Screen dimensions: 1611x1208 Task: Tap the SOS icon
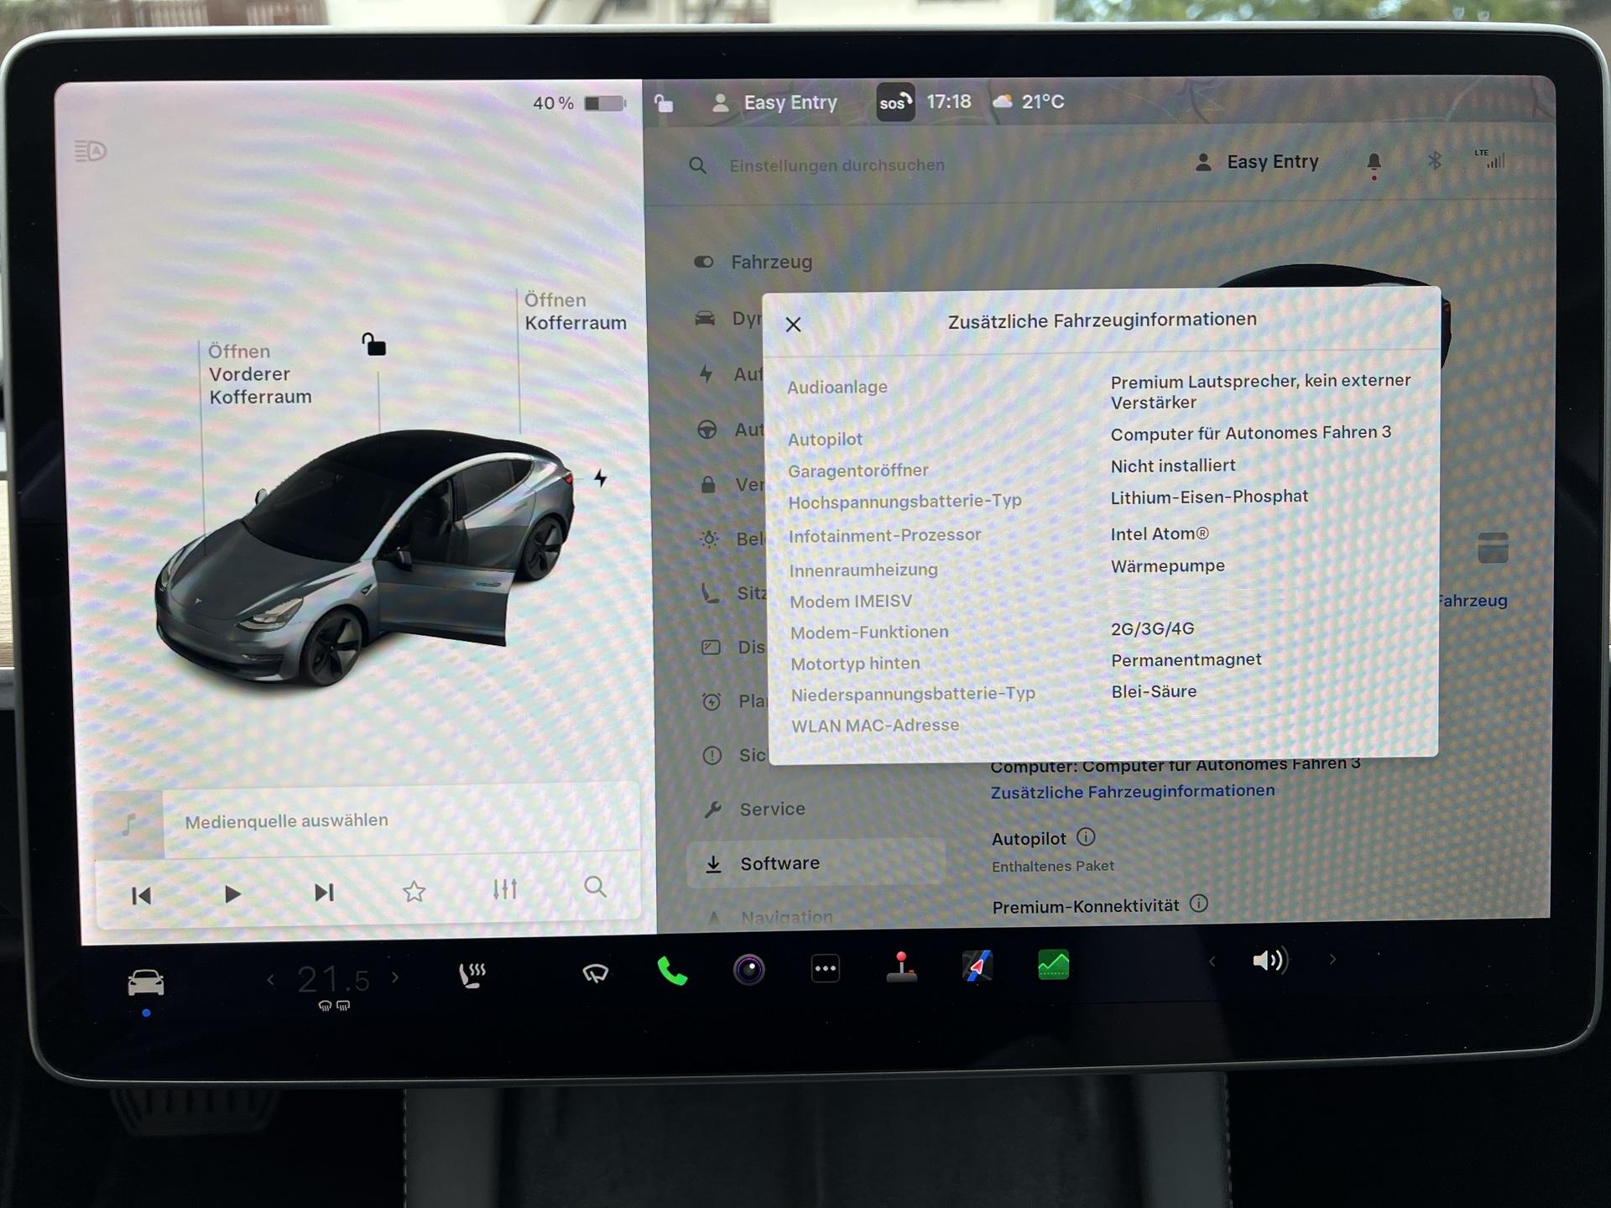pos(895,102)
